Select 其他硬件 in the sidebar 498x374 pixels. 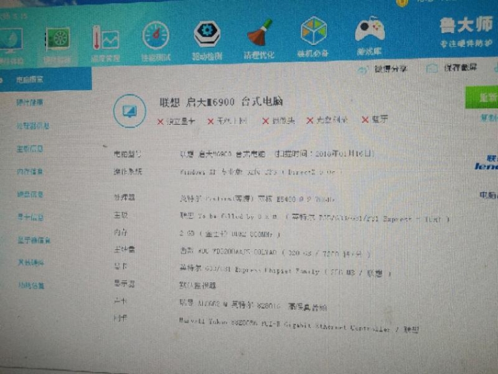point(31,263)
